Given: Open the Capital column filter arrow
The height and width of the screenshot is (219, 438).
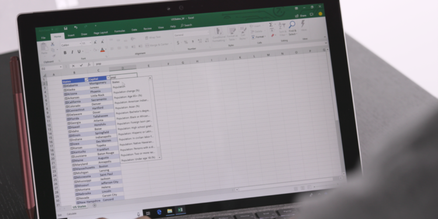Looking at the screenshot, I should tap(108, 78).
